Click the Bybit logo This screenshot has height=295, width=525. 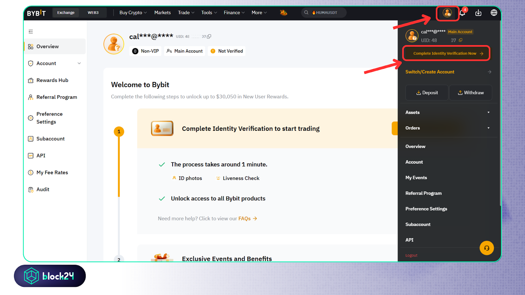[36, 13]
